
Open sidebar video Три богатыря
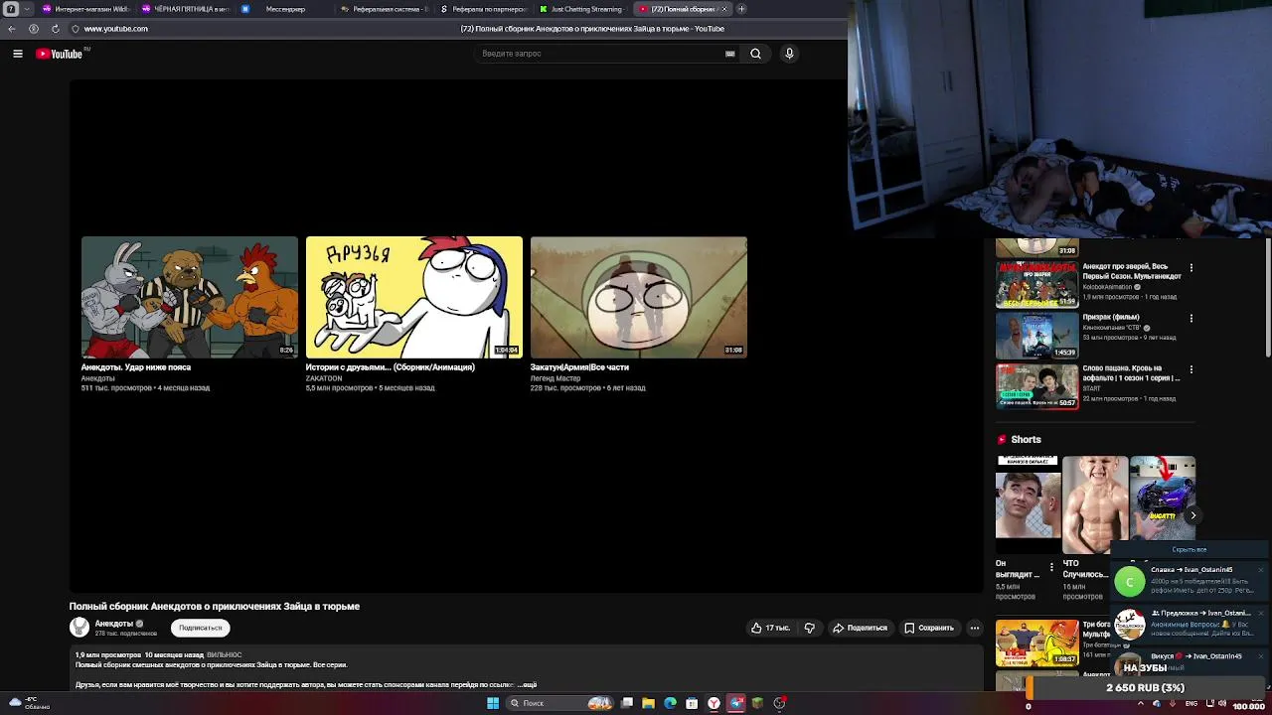(x=1036, y=643)
